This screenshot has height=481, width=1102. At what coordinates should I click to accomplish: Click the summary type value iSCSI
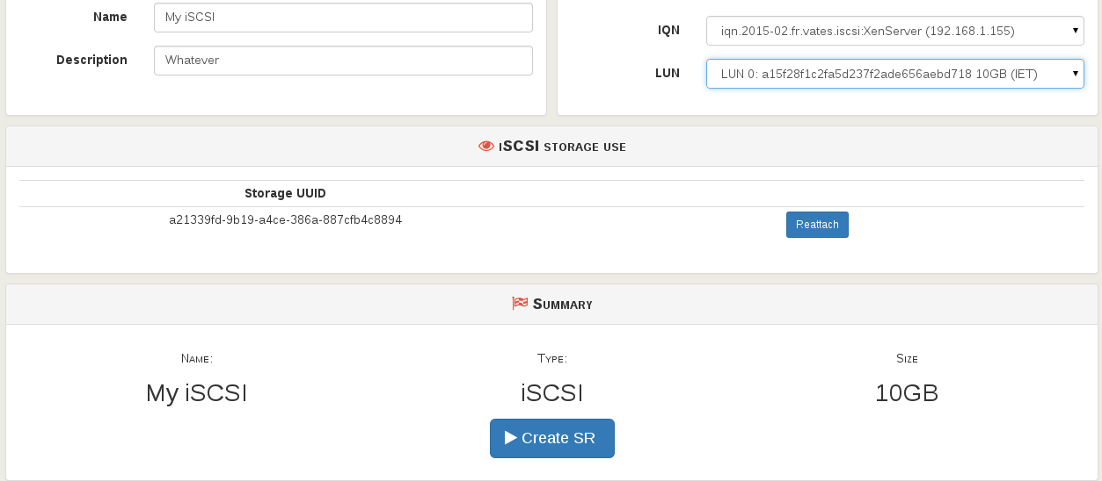point(552,393)
